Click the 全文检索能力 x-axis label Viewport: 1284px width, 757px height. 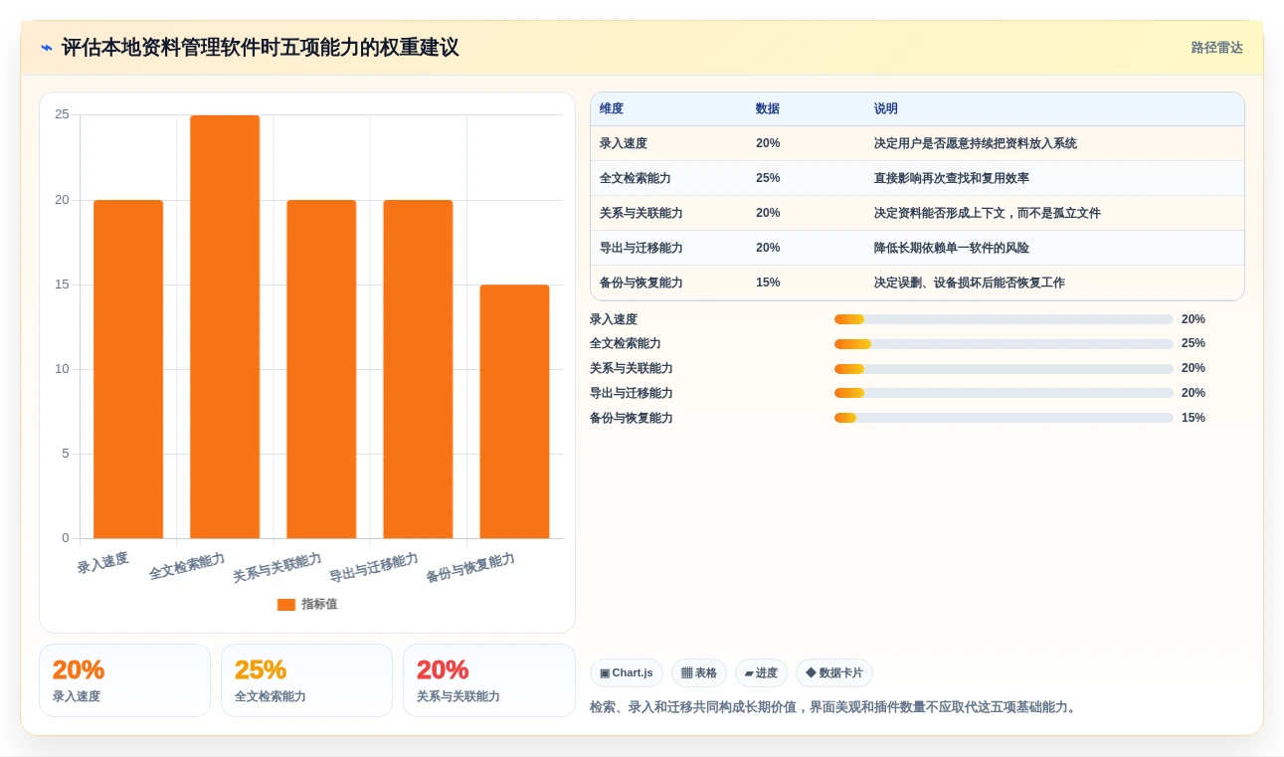pyautogui.click(x=187, y=566)
